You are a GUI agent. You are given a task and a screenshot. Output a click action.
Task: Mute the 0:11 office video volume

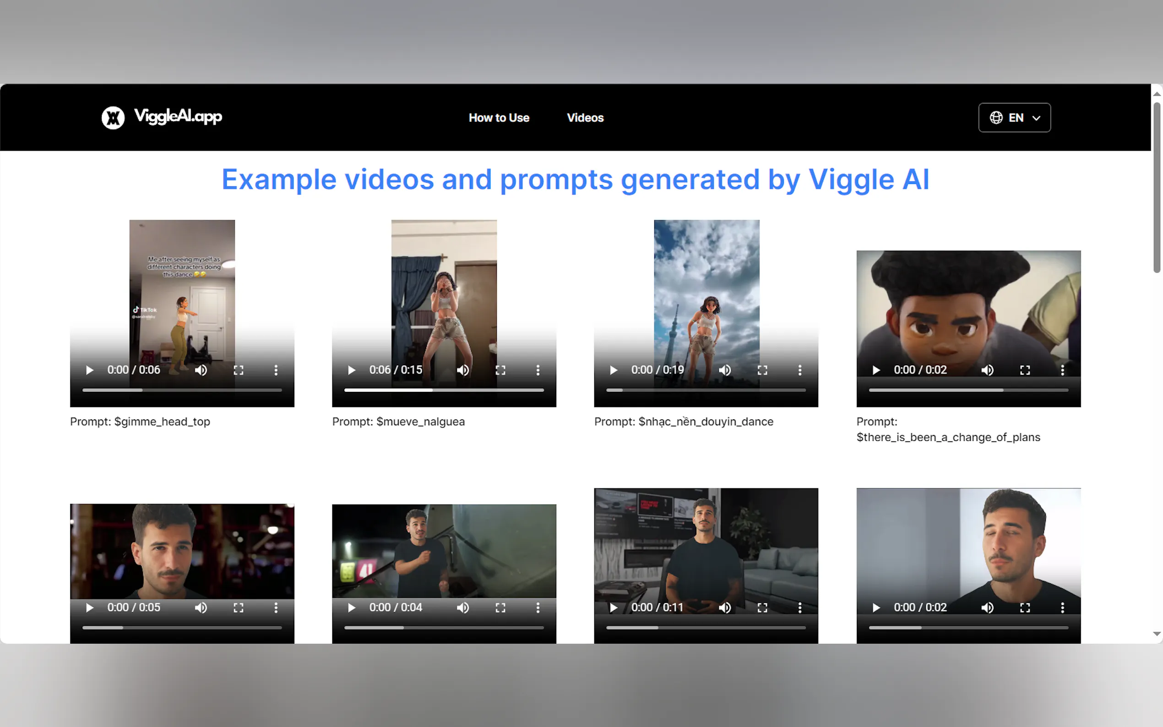click(x=725, y=607)
